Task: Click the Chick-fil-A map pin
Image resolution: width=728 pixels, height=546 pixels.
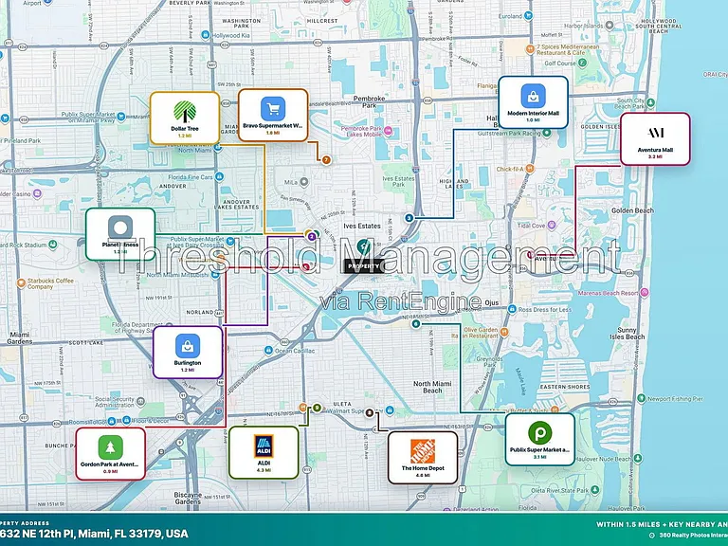Action: coord(530,169)
